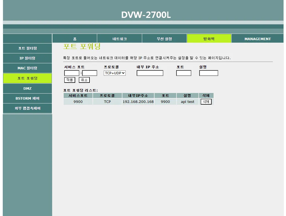Switch to the 무선 설정 tab
Image resolution: width=286 pixels, height=216 pixels.
tap(164, 38)
